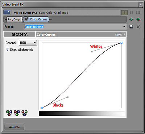Click the Sony Color Gradient 2 title text
This screenshot has width=145, height=134.
click(x=54, y=13)
